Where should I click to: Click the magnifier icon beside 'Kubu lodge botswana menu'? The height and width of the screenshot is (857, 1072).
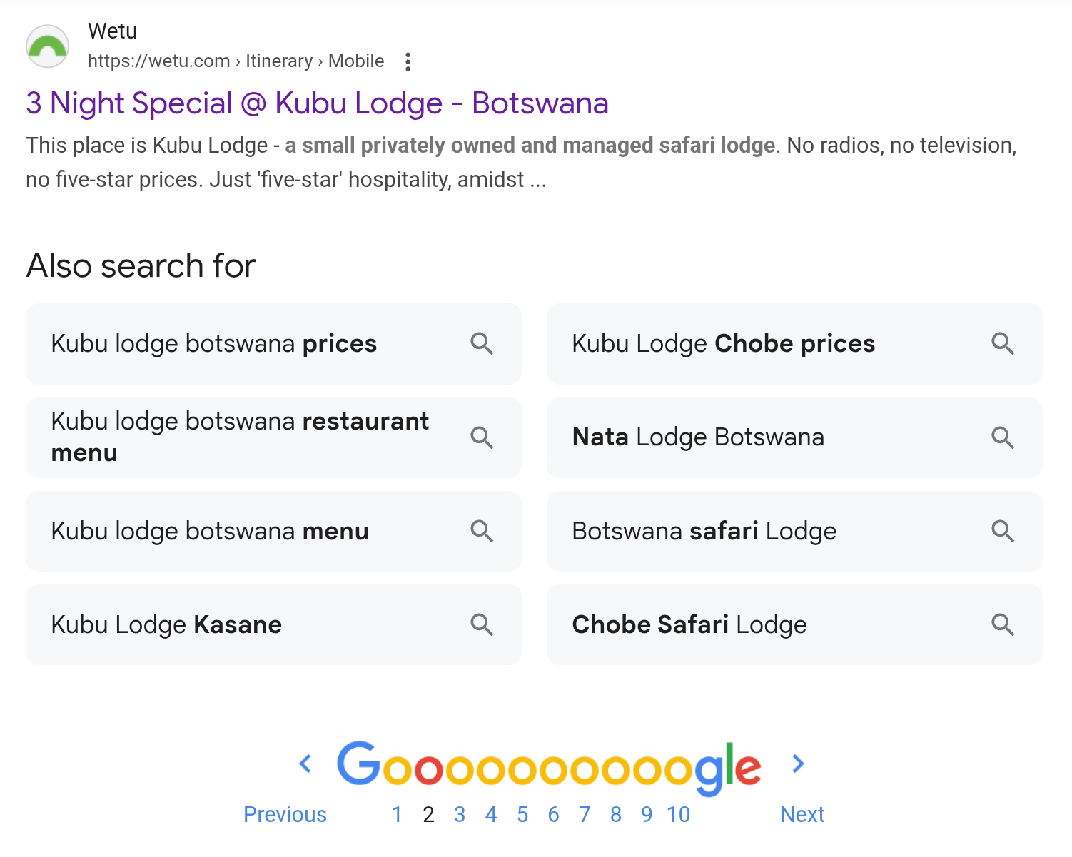(482, 532)
